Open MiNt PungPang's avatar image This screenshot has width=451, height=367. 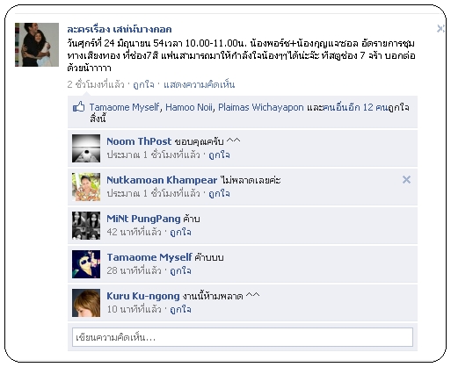86,226
